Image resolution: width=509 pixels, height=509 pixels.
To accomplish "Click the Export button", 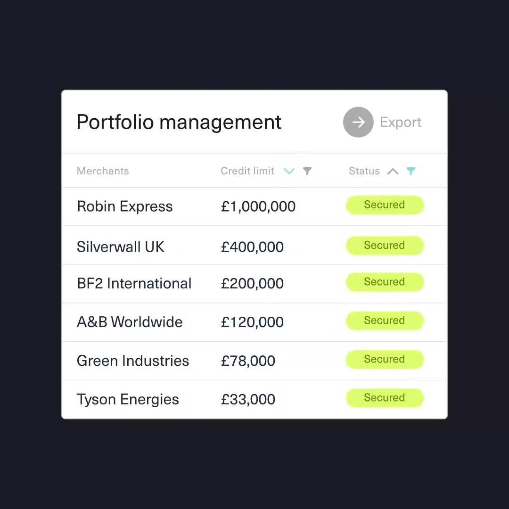I will (401, 122).
